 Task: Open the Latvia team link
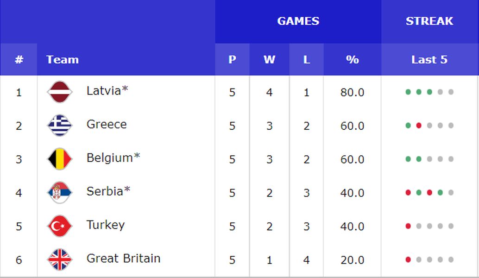click(107, 91)
